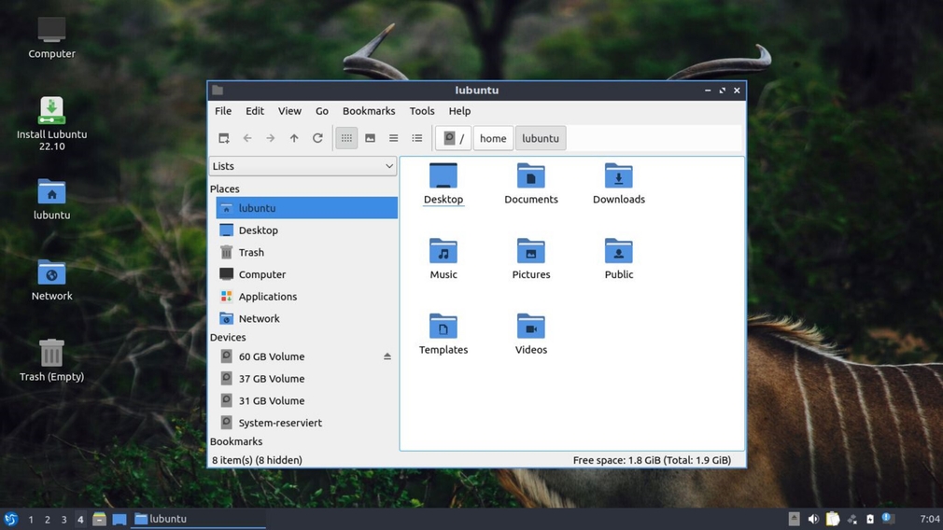Open Trash in Places sidebar
This screenshot has height=530, width=943.
[x=307, y=252]
